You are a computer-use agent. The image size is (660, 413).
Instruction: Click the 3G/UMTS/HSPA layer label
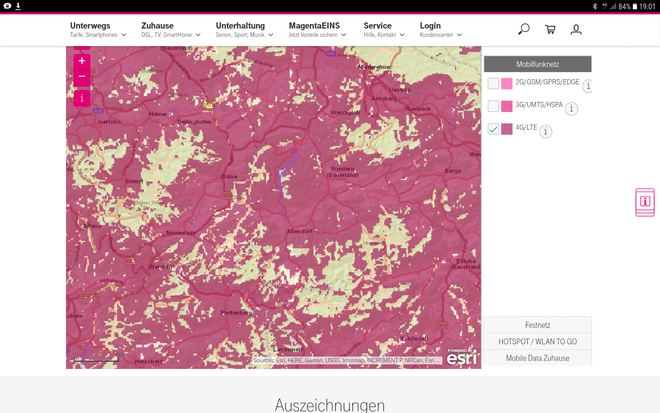539,105
